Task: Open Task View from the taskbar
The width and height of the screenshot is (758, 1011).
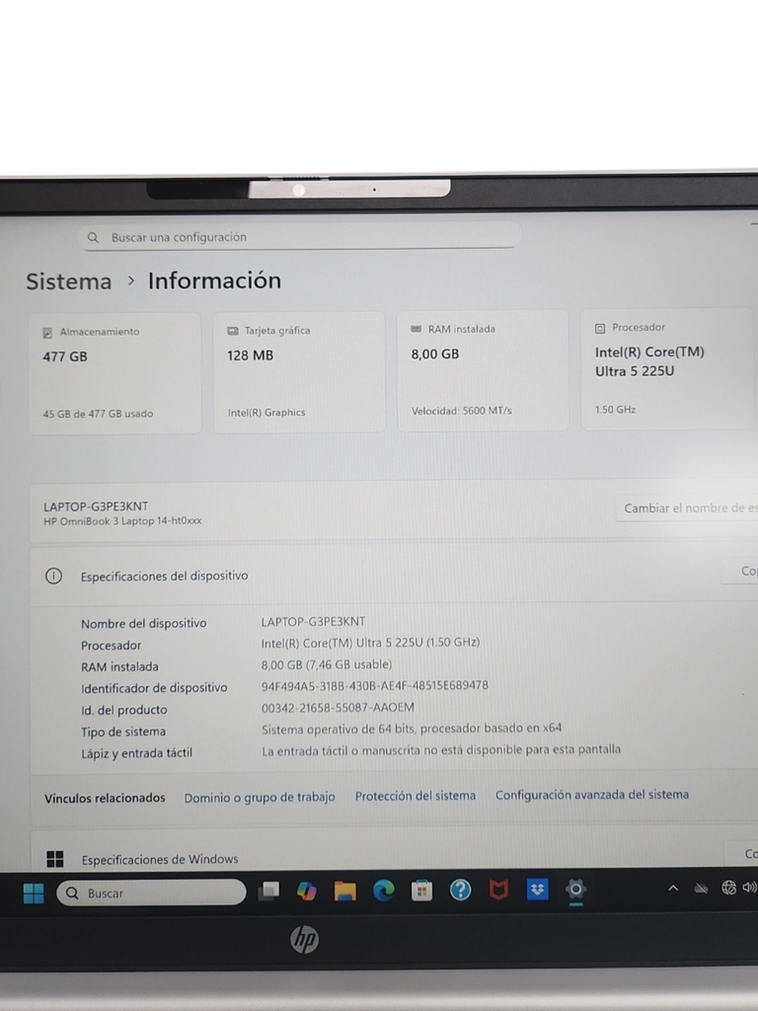Action: (x=268, y=892)
